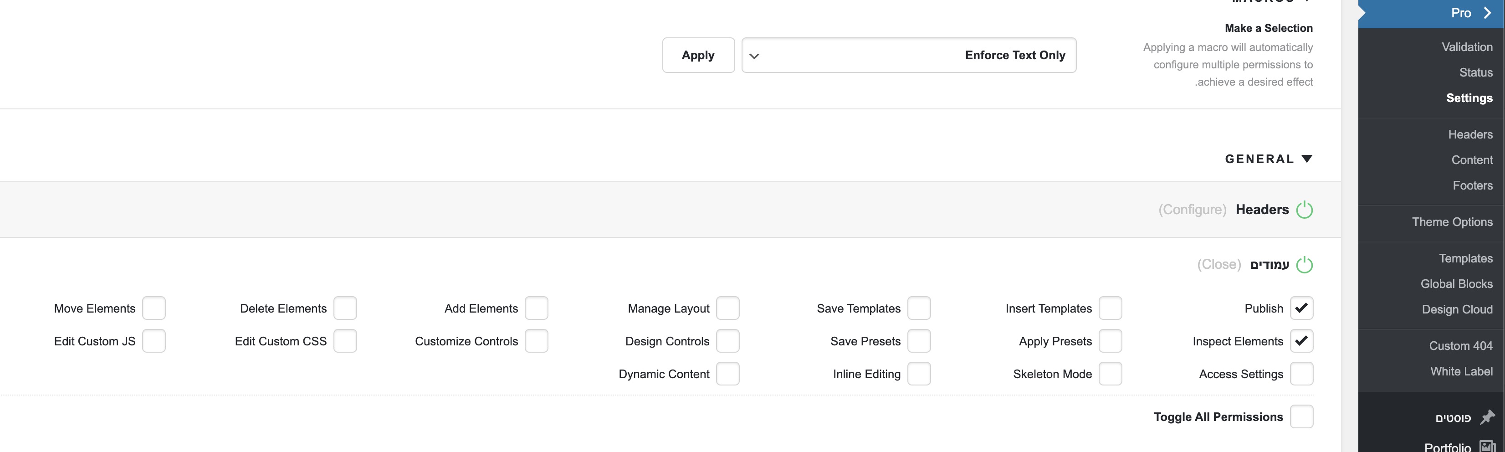Enable Edit Custom CSS checkbox

(x=345, y=341)
